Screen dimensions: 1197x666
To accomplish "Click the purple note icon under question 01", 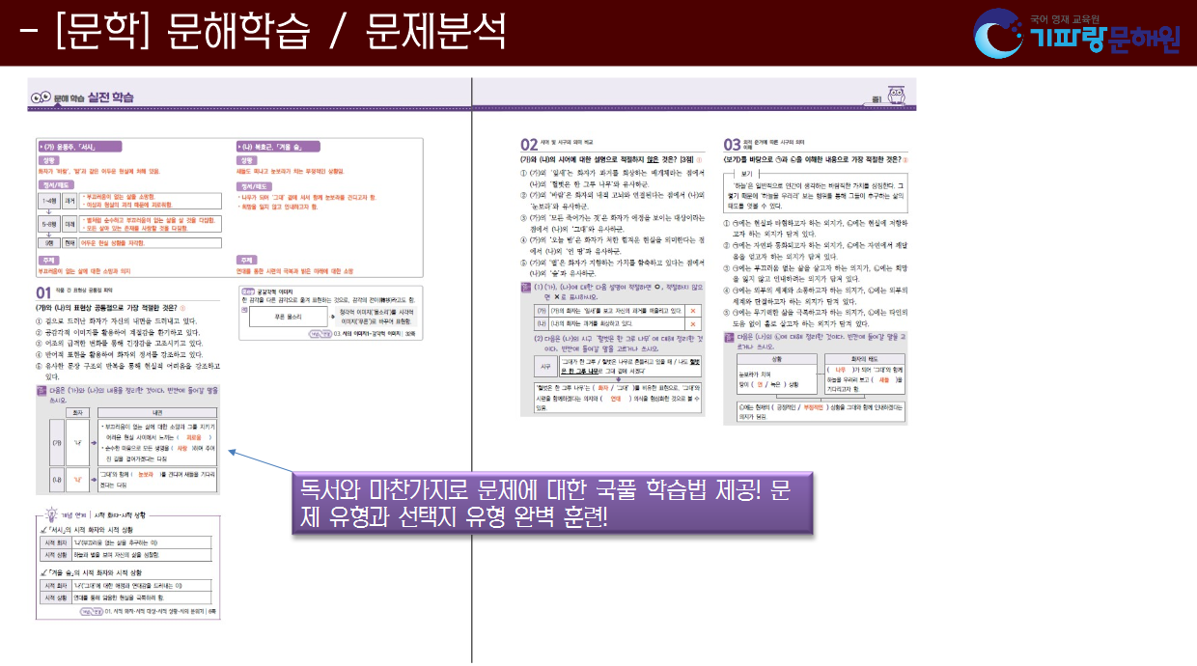I will click(x=41, y=391).
